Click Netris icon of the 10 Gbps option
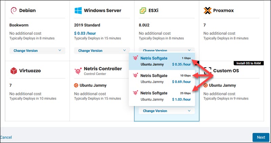 (x=135, y=75)
